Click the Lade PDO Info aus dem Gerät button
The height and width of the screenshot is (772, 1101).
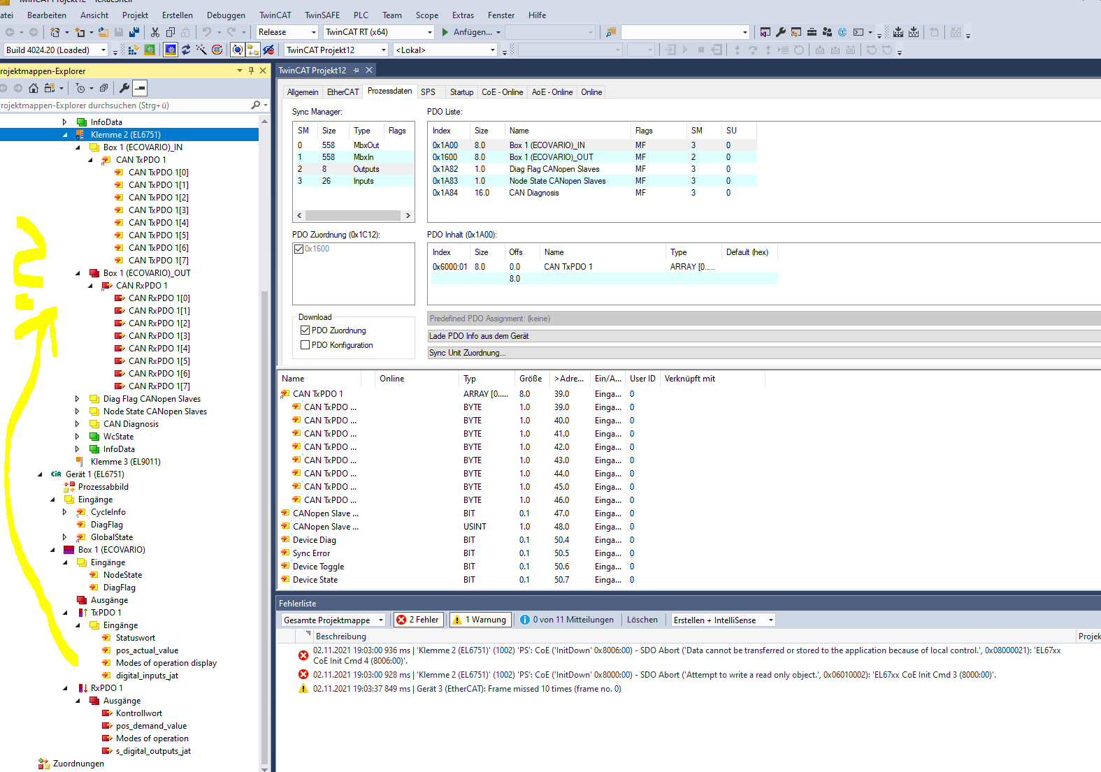coord(764,336)
